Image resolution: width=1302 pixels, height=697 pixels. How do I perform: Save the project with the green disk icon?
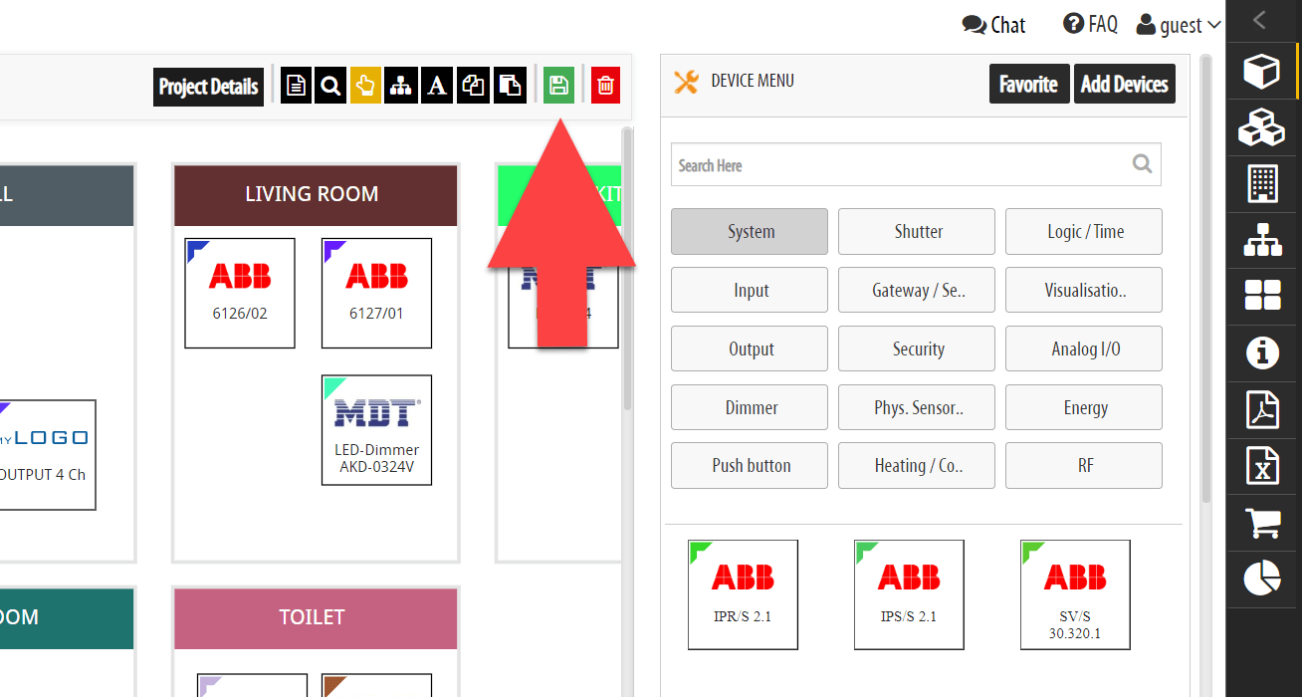pos(558,86)
